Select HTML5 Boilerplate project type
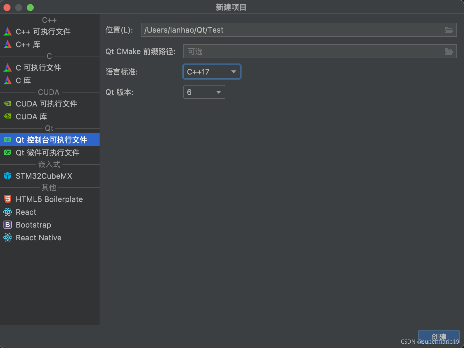The image size is (464, 348). click(50, 199)
